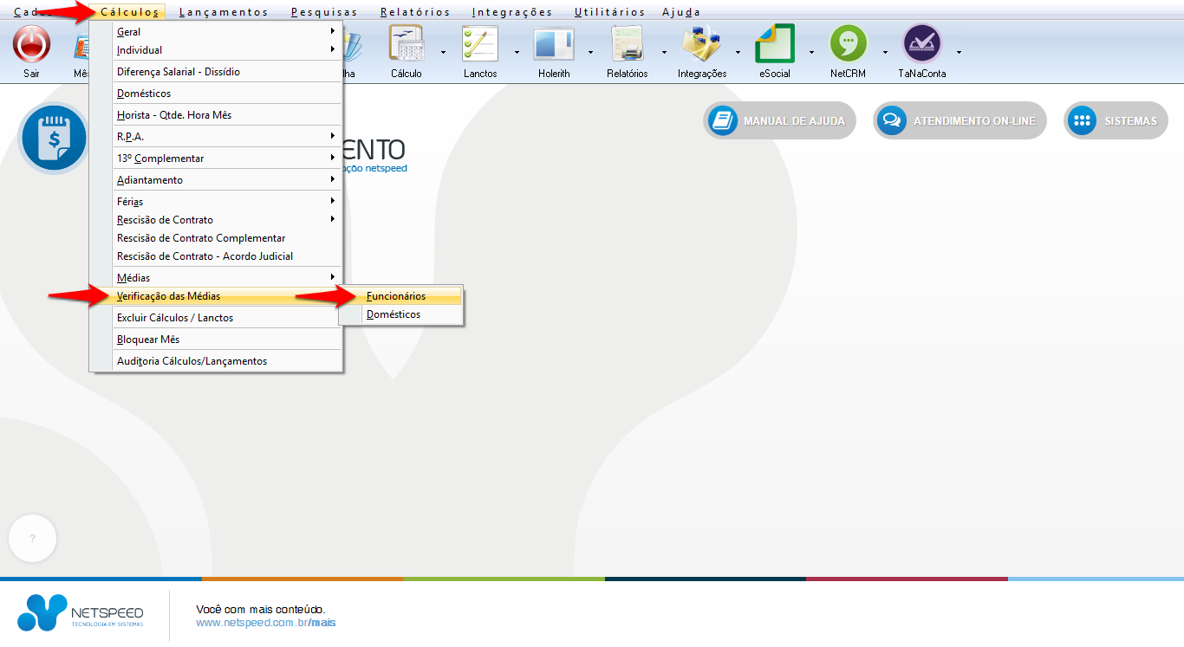This screenshot has width=1184, height=647.
Task: Follow the www.netspeed.com.br/mais link
Action: click(x=266, y=622)
